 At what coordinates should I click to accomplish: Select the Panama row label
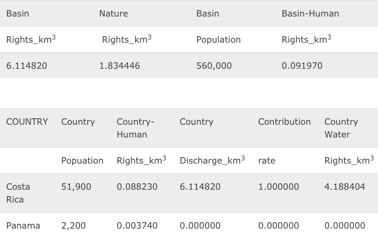click(23, 225)
